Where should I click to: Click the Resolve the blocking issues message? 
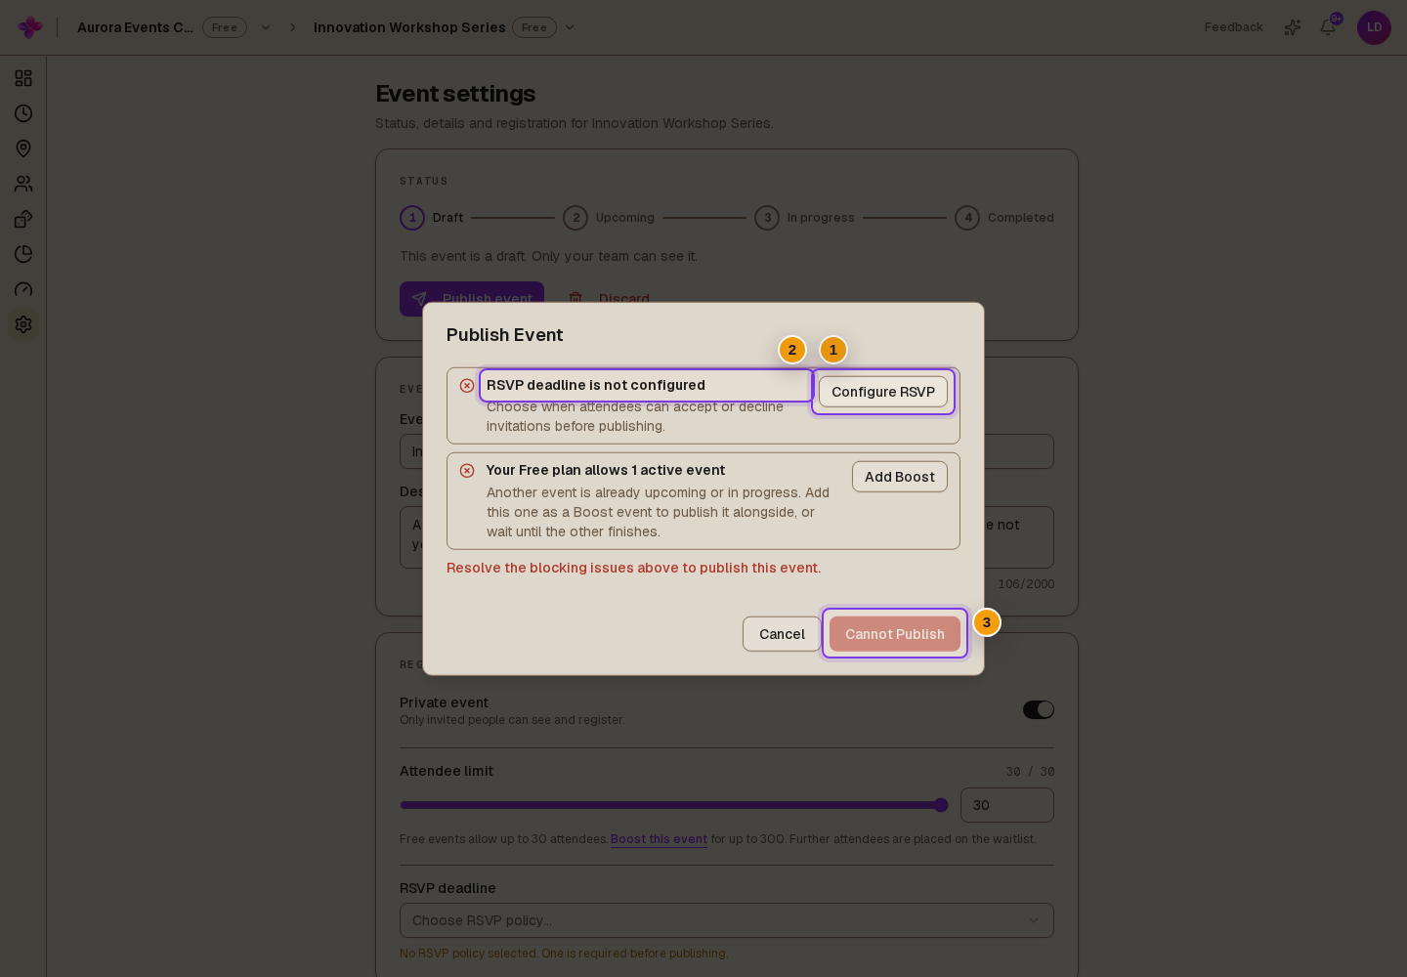[x=633, y=568]
